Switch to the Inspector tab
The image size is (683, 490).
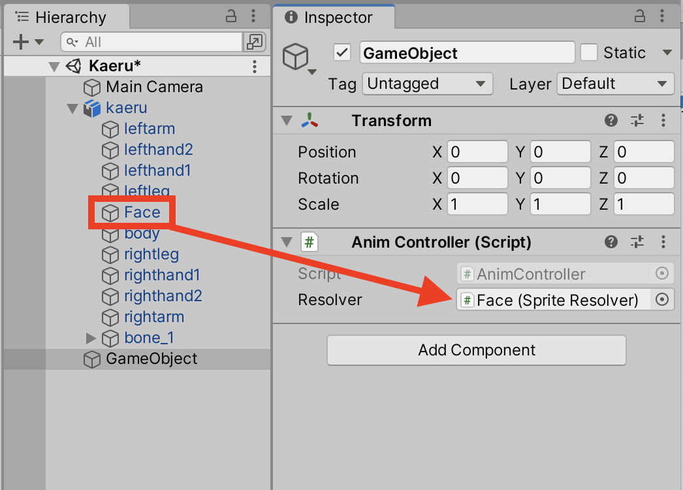(334, 17)
